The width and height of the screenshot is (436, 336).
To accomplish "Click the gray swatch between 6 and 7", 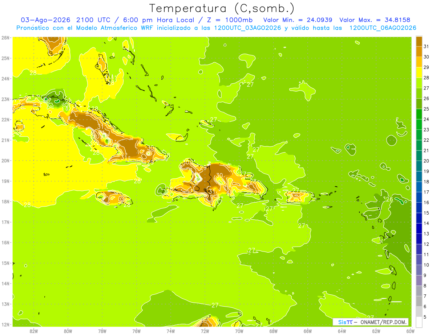I will pyautogui.click(x=419, y=301).
